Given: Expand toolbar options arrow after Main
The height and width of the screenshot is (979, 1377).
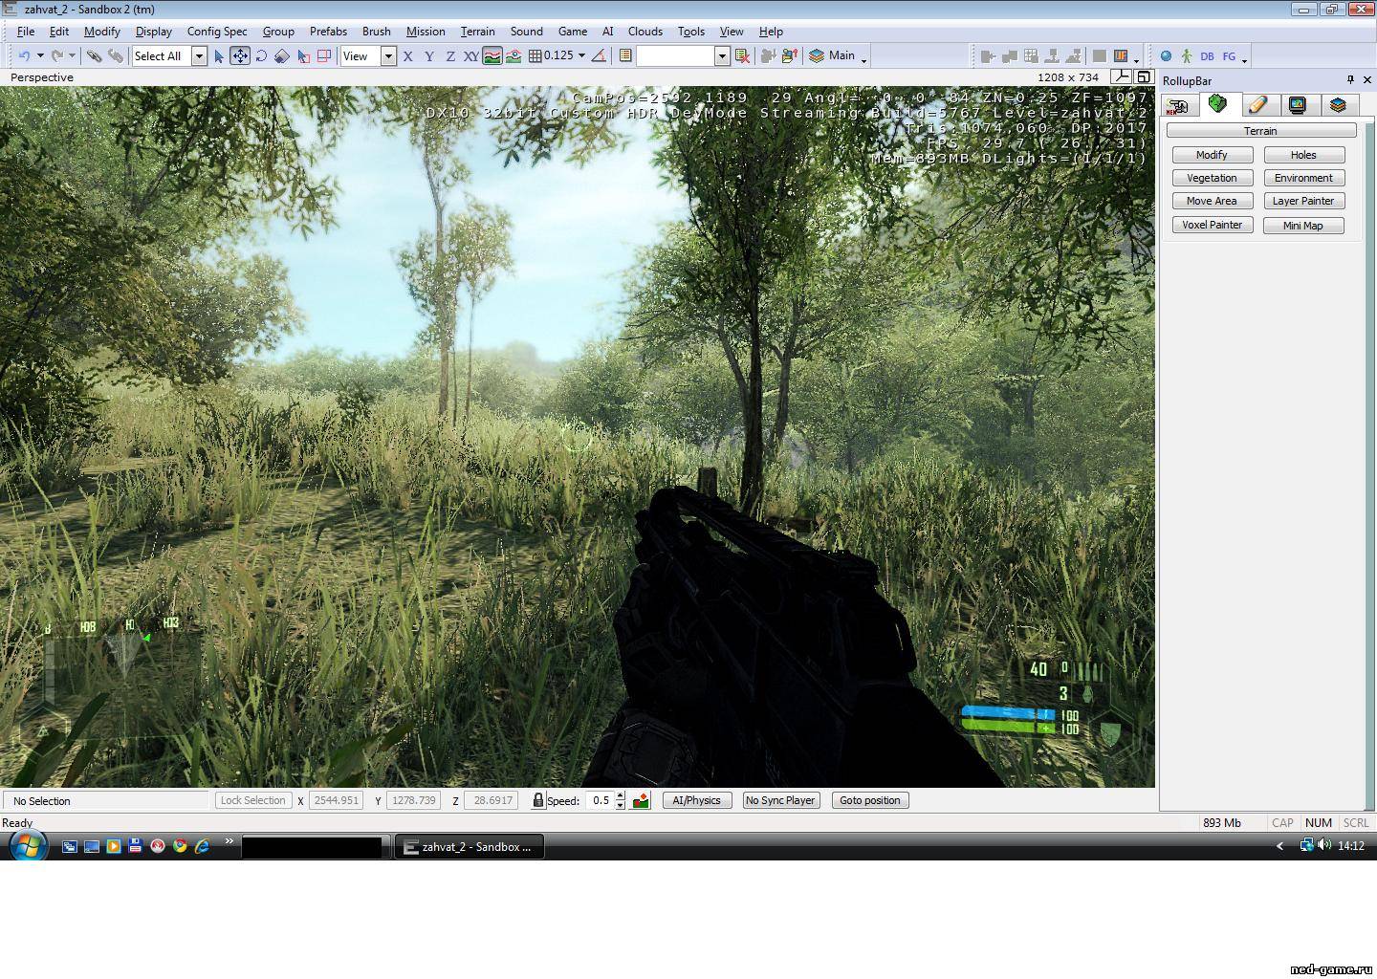Looking at the screenshot, I should pyautogui.click(x=864, y=60).
